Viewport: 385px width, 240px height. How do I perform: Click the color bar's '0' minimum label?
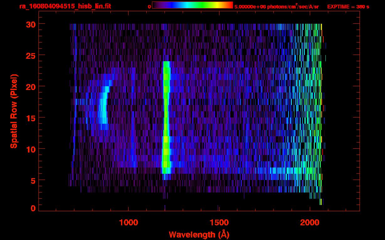(149, 7)
